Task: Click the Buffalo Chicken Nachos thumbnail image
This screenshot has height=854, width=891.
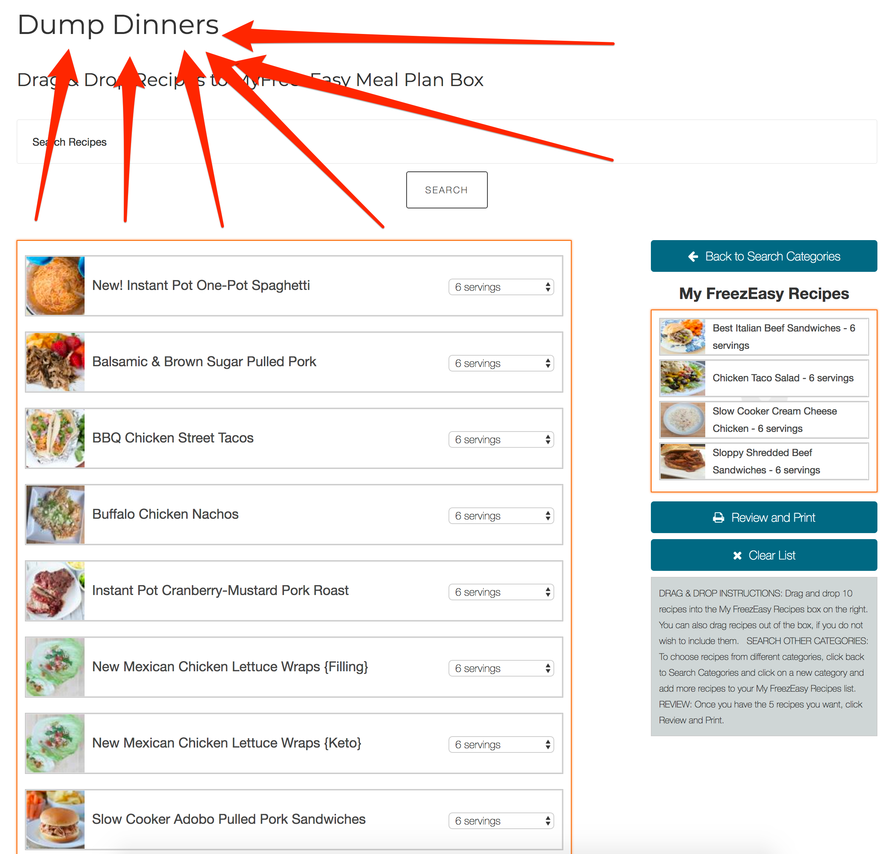Action: click(x=55, y=515)
